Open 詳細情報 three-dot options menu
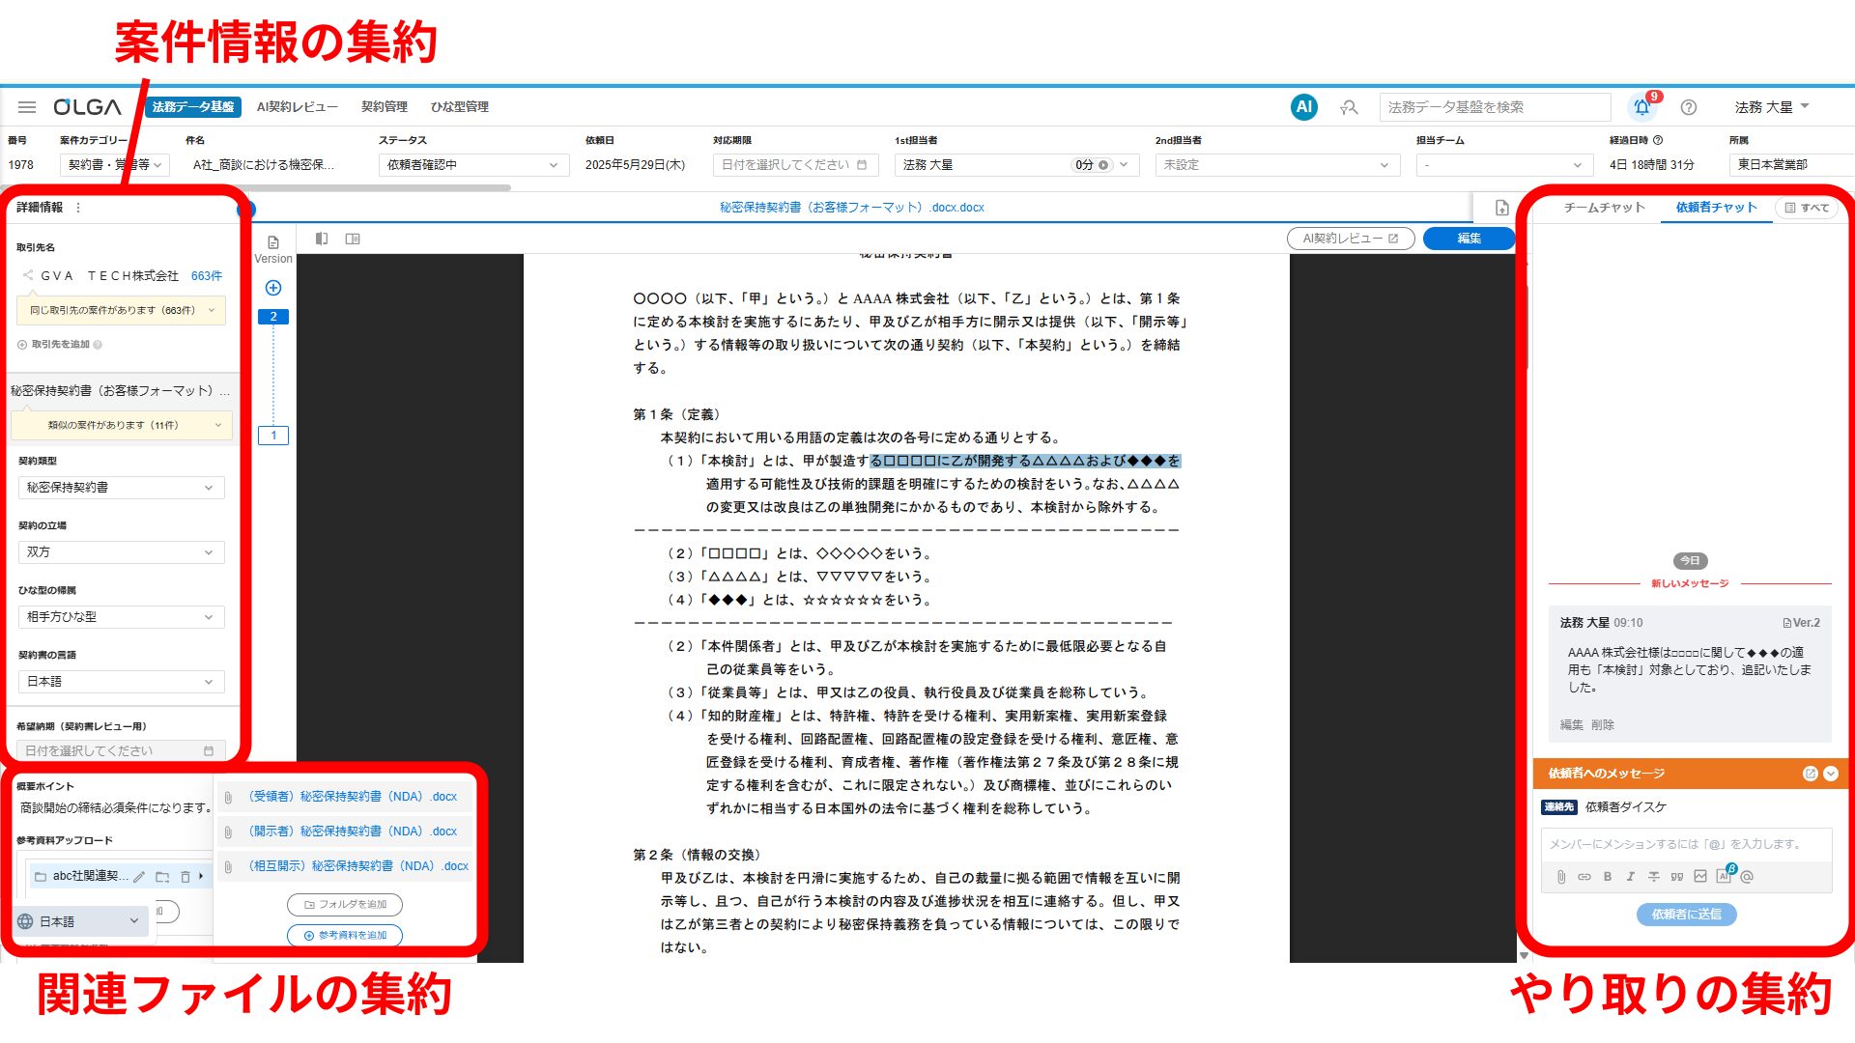Image resolution: width=1855 pixels, height=1043 pixels. 78,208
